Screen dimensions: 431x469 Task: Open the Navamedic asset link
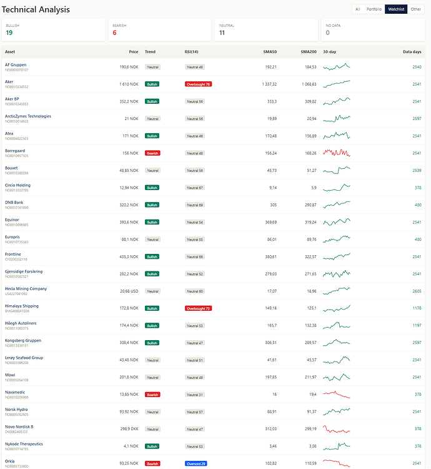[x=15, y=392]
